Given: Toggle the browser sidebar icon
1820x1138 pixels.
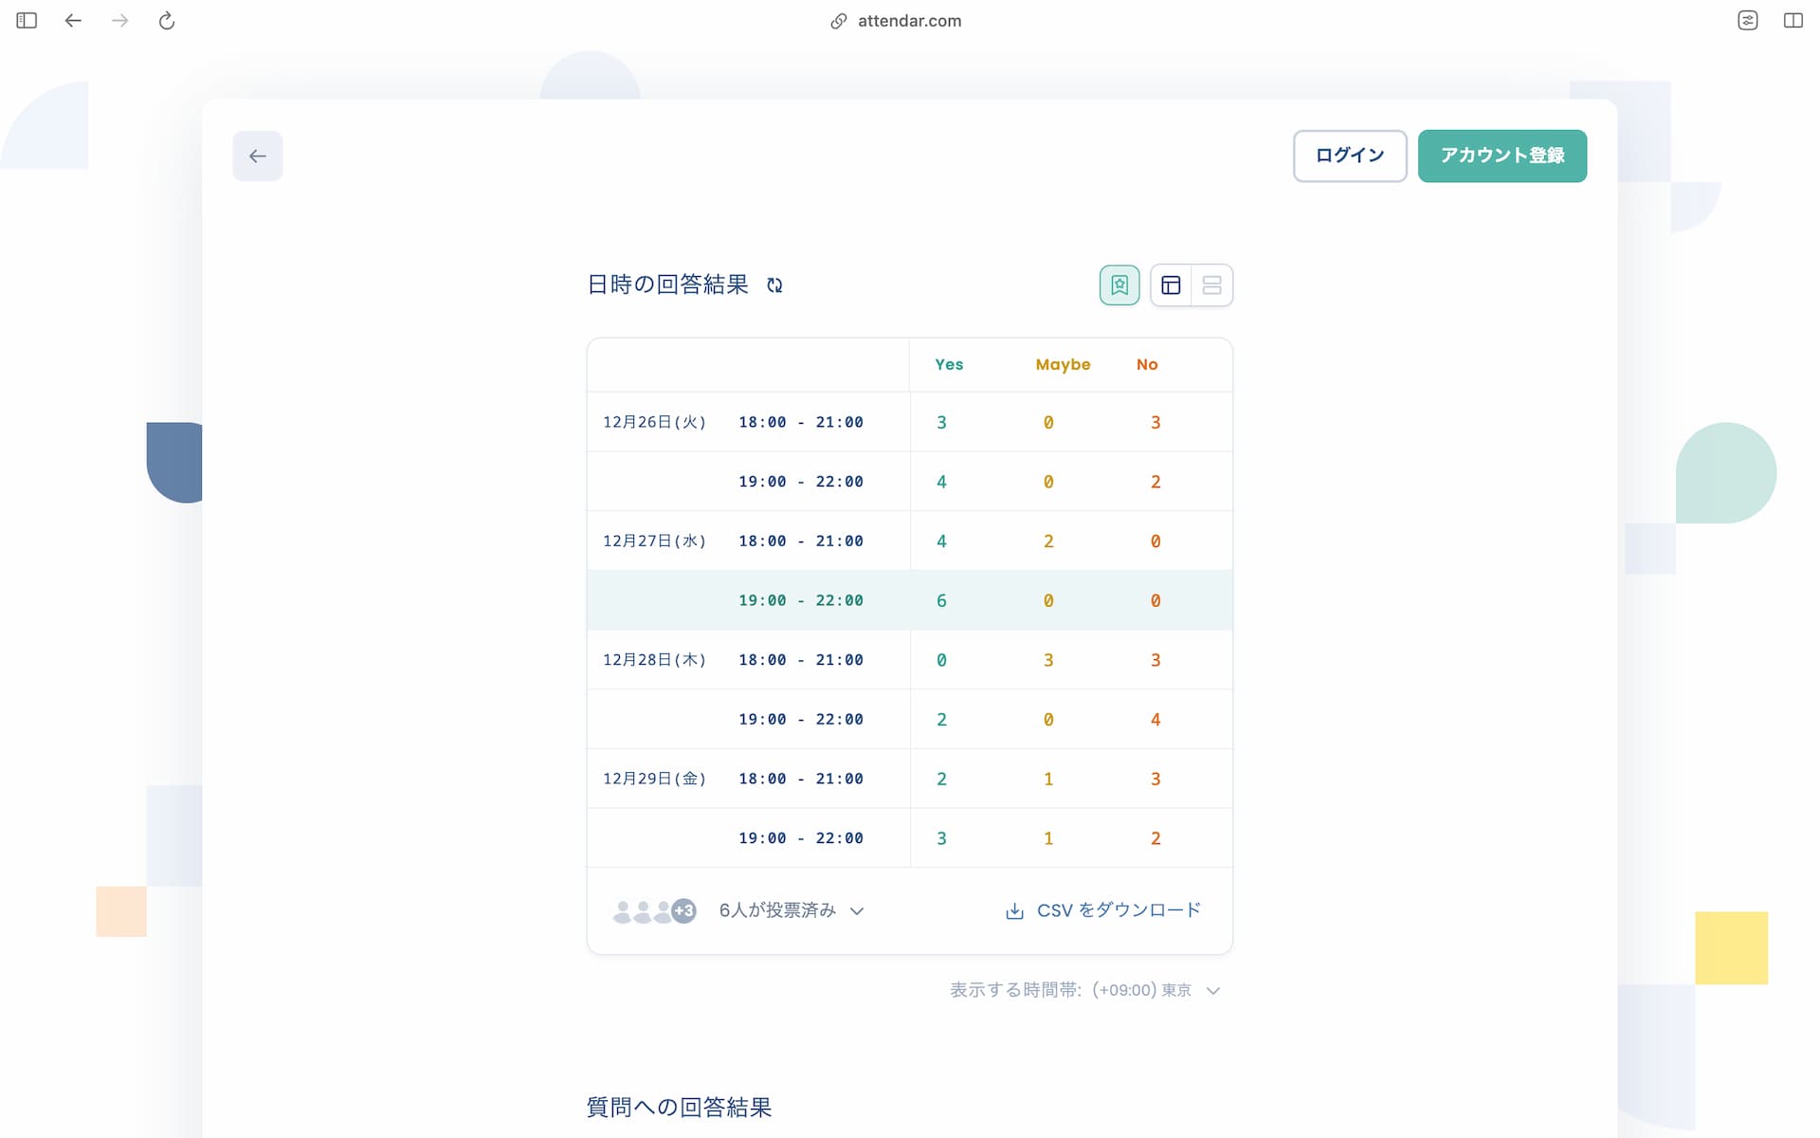Looking at the screenshot, I should pos(27,21).
